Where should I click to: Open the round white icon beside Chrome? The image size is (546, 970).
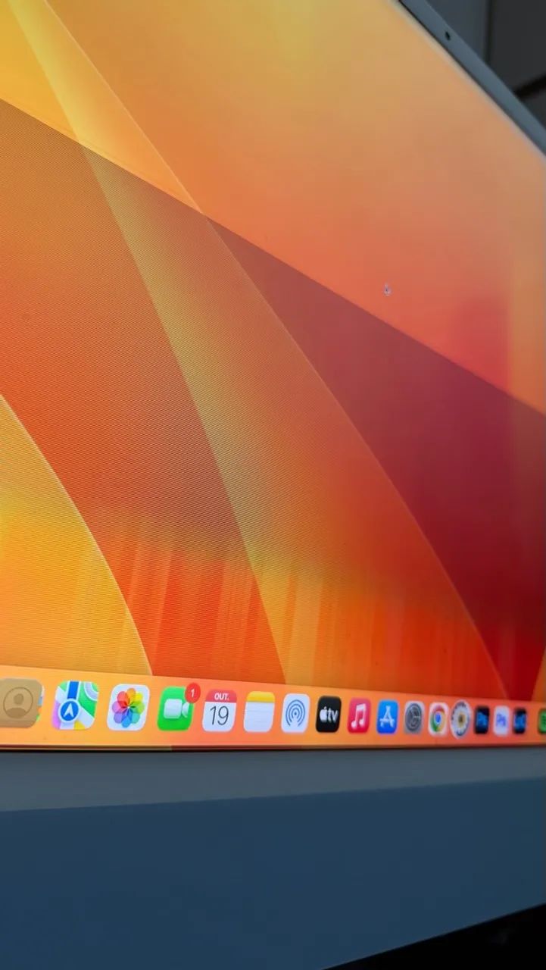(x=460, y=719)
